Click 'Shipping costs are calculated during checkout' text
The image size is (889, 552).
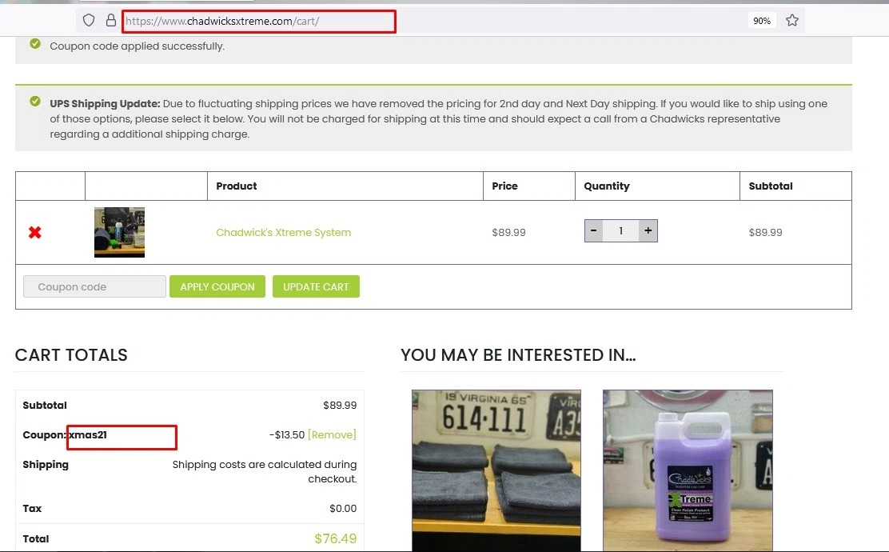264,471
